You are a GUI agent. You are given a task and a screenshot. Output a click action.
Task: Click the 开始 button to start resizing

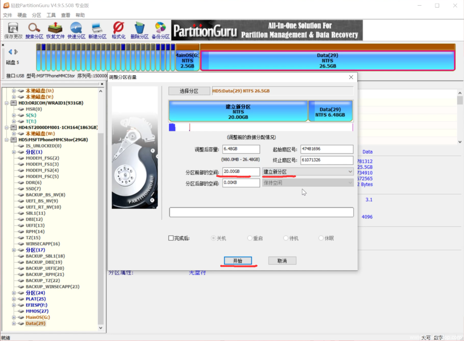pos(238,261)
